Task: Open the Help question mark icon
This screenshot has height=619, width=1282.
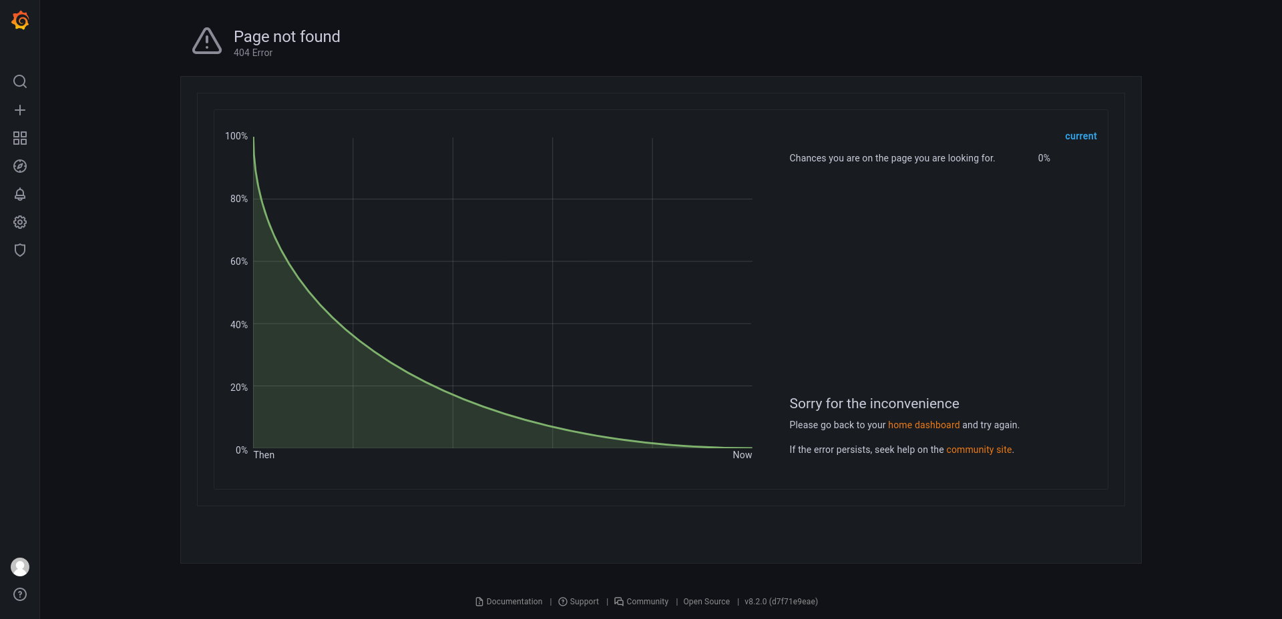Action: coord(20,594)
